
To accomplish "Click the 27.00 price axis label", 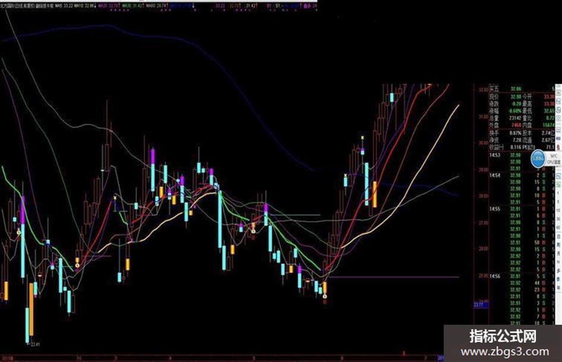I will point(483,222).
